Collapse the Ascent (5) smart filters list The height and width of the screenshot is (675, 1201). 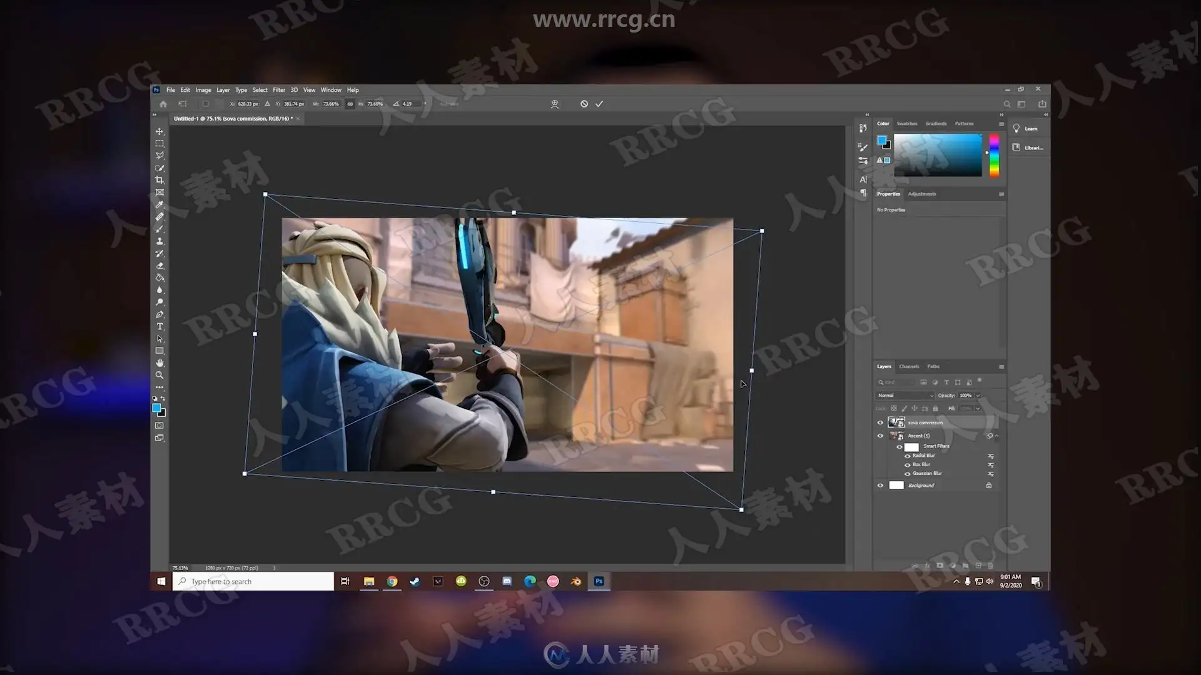coord(996,436)
